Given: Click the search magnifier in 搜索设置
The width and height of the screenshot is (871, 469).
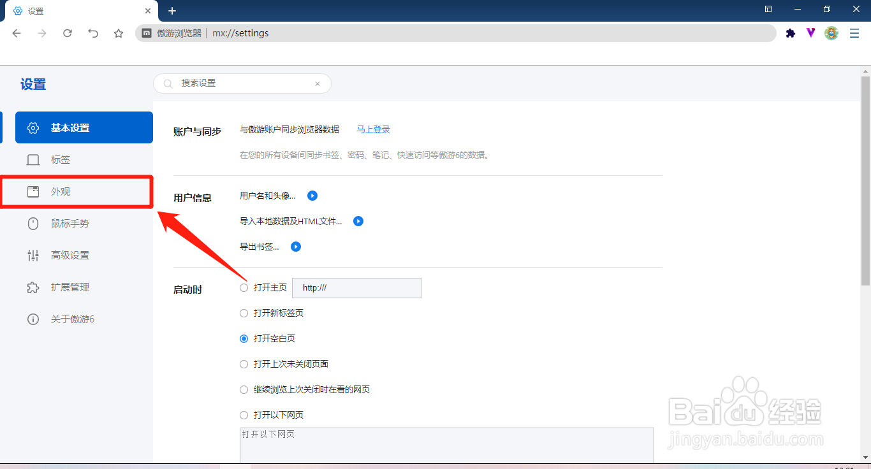Looking at the screenshot, I should 168,83.
